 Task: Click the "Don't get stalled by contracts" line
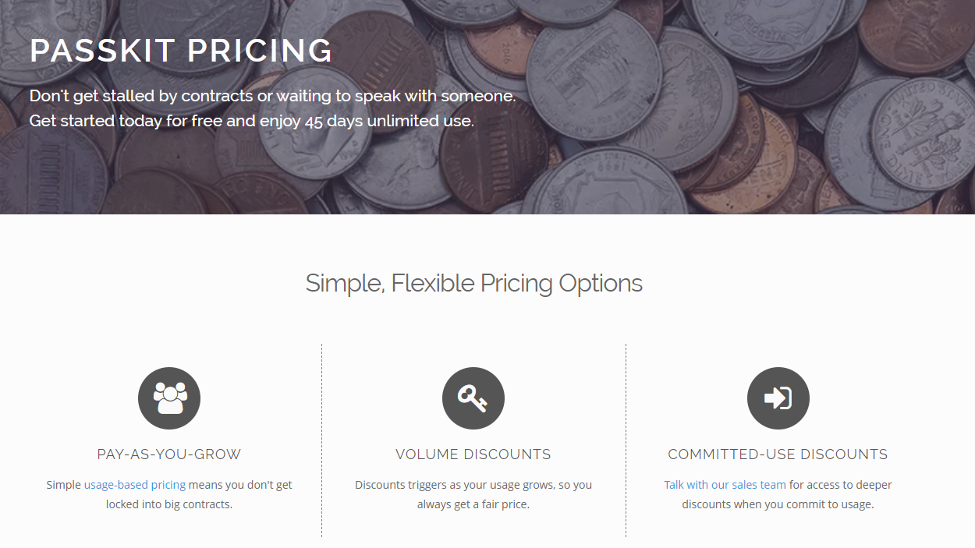272,96
